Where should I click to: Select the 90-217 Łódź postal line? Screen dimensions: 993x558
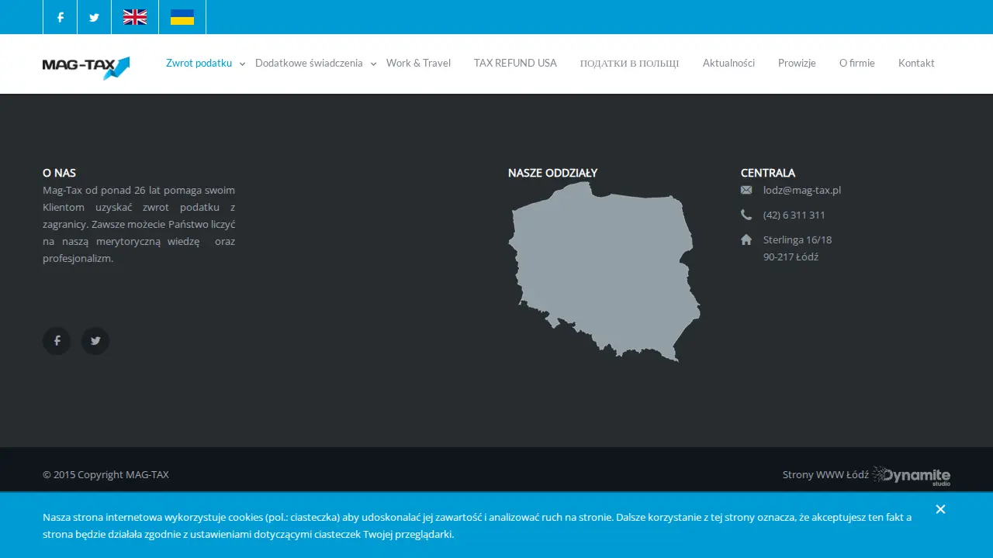pos(791,257)
